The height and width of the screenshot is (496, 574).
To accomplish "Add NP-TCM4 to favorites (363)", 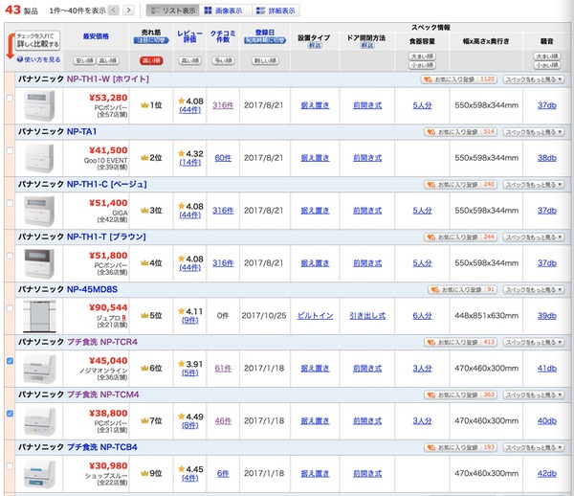I will coord(460,395).
